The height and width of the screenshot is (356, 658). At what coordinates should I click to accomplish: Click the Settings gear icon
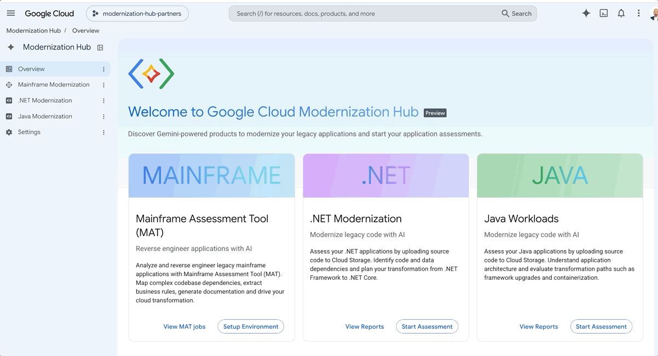pyautogui.click(x=9, y=133)
